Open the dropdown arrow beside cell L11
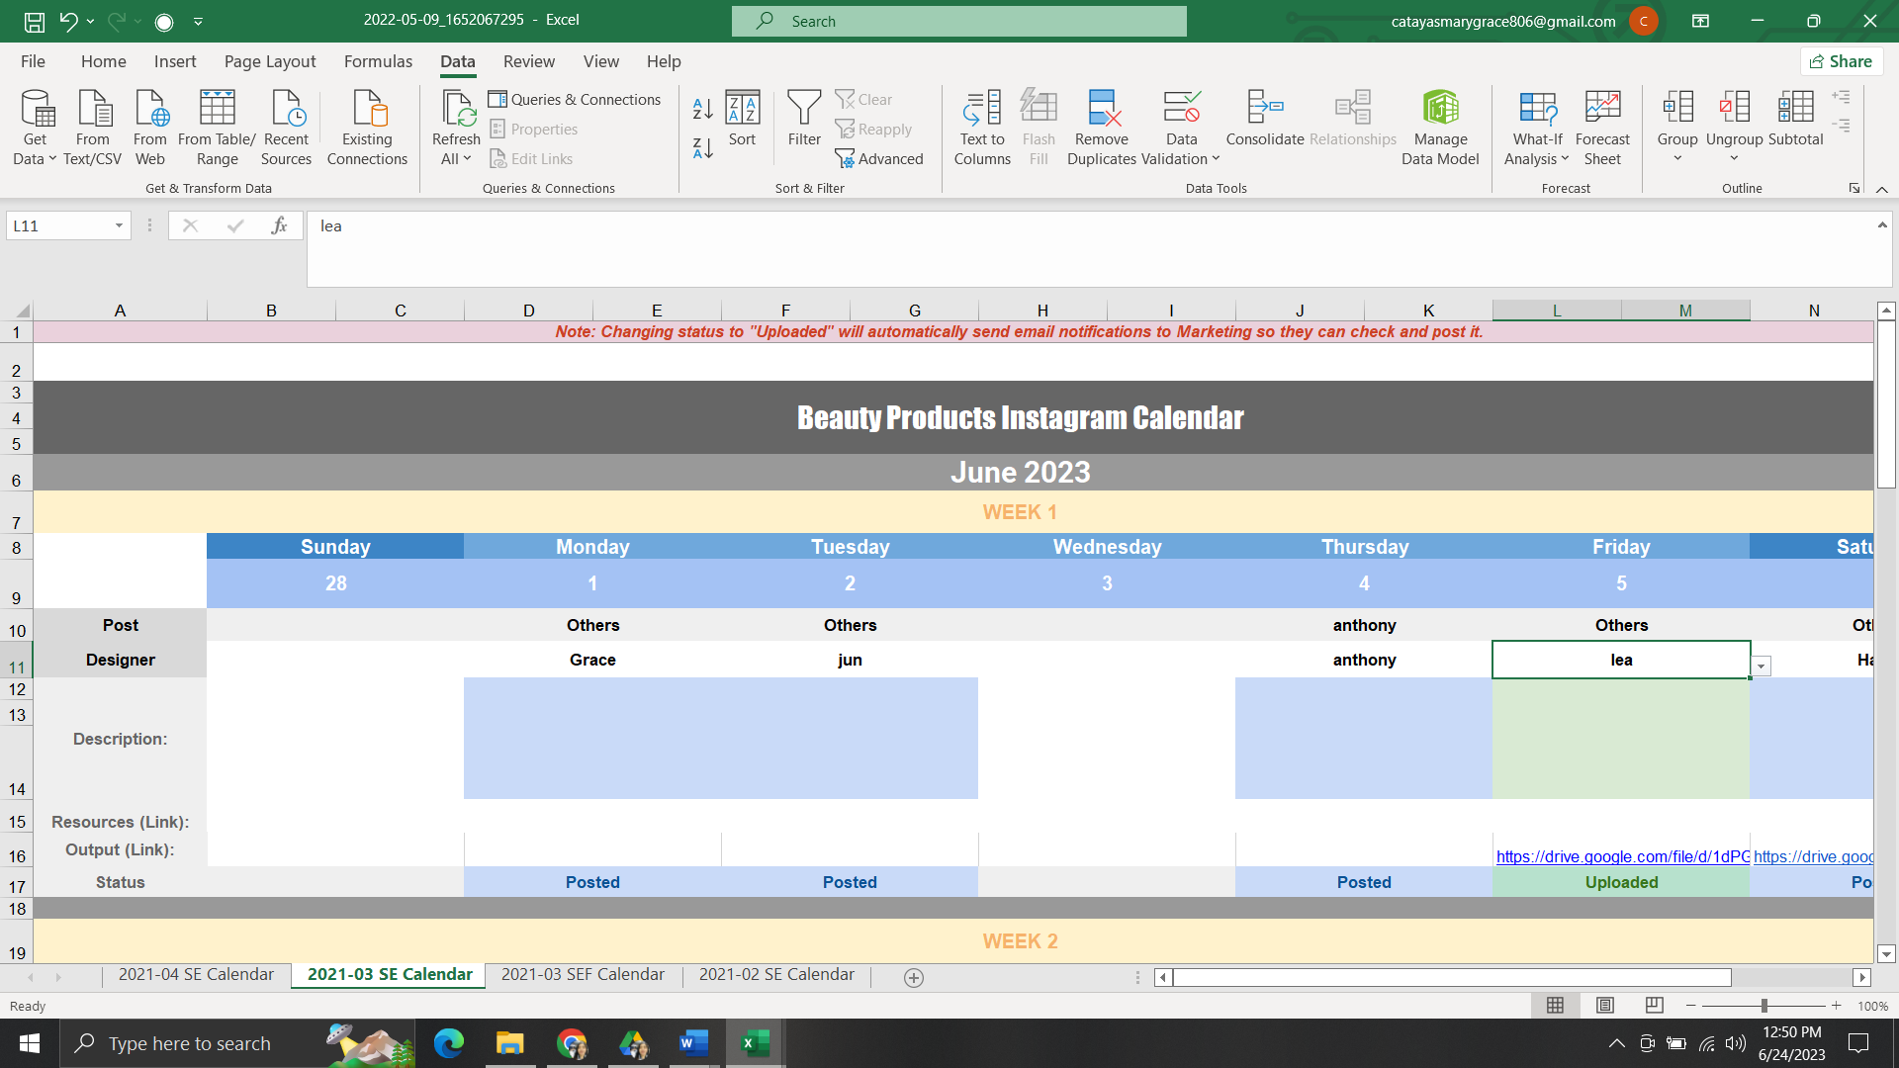Screen dimensions: 1899x1068 click(x=1761, y=667)
